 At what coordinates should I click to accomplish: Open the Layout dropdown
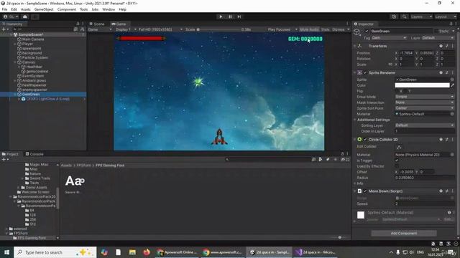point(446,16)
